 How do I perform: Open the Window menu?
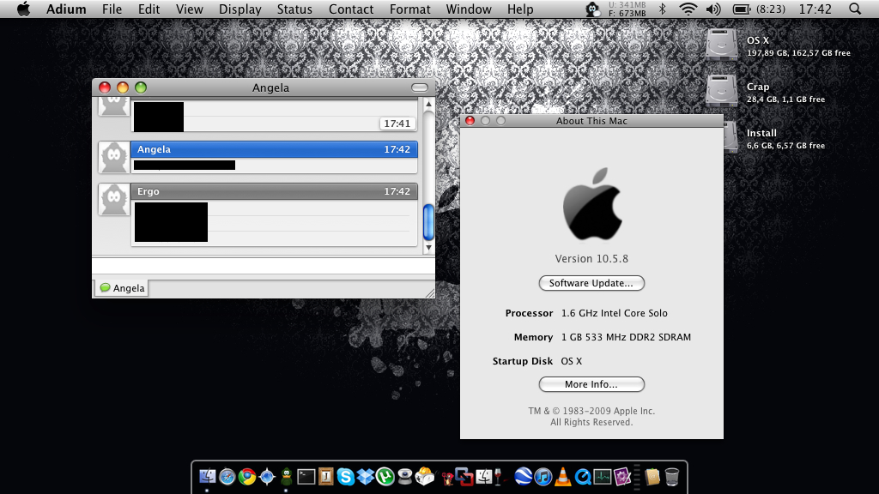pyautogui.click(x=469, y=9)
